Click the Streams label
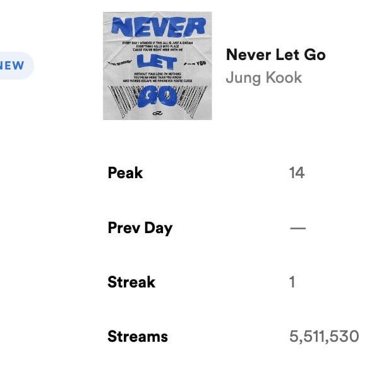379x374 pixels. (x=138, y=336)
